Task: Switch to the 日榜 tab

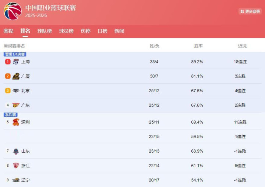Action: click(102, 31)
